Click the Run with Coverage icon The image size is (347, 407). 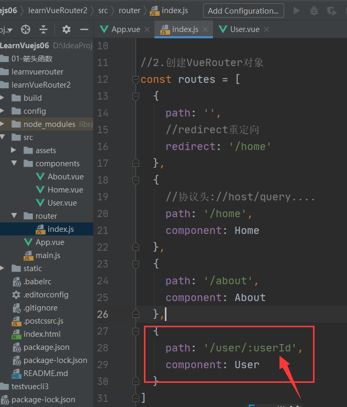click(x=331, y=10)
